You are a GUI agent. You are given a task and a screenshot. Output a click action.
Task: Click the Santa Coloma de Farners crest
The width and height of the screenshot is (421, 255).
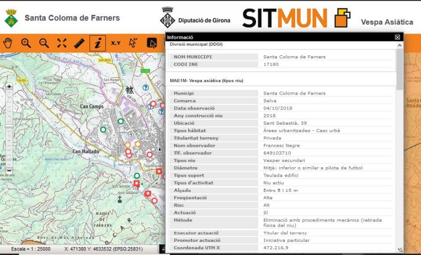11,18
